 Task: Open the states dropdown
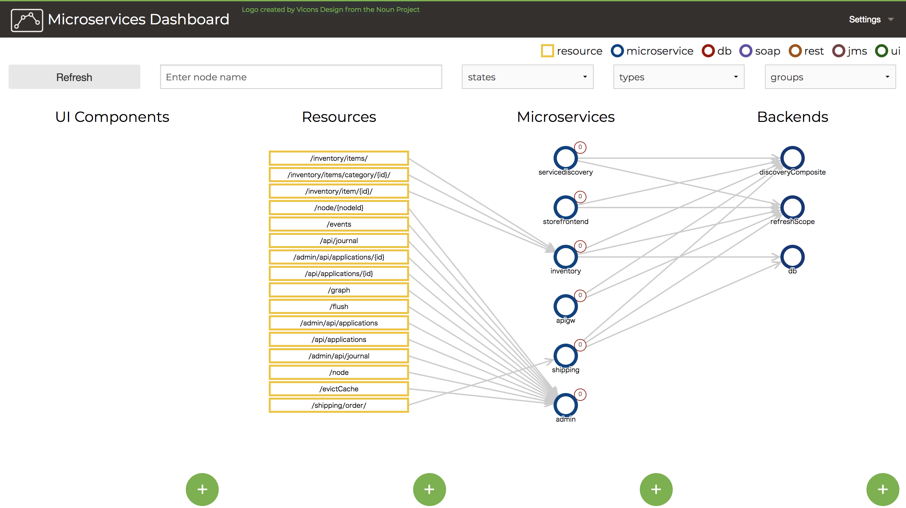(527, 77)
